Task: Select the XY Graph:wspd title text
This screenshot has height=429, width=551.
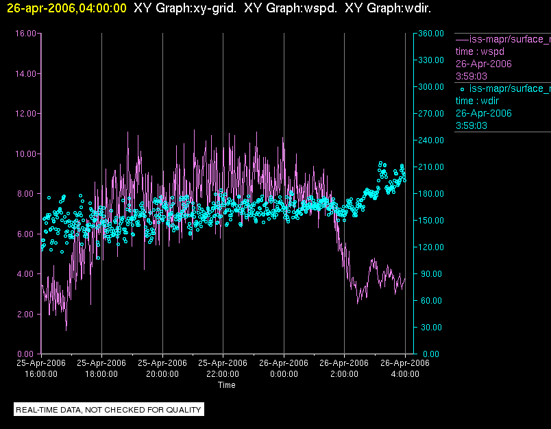Action: (291, 8)
